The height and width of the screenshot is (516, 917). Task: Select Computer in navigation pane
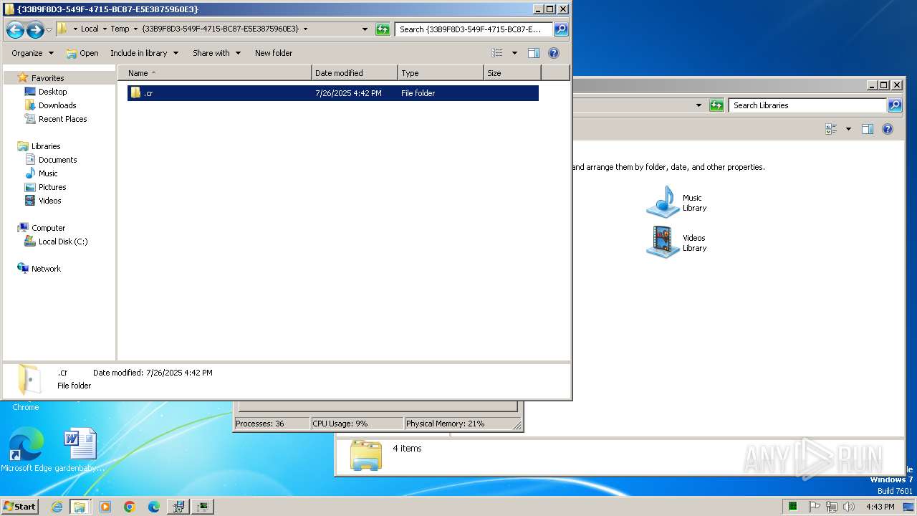[48, 228]
